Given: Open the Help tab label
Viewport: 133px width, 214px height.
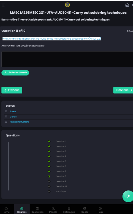Looking at the screenshot, I should pos(100,212).
